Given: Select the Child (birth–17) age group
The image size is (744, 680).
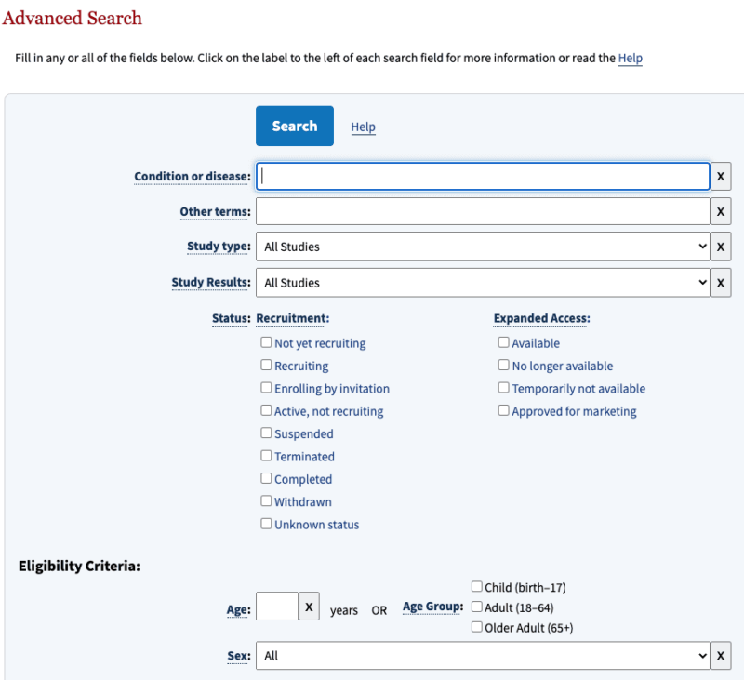Looking at the screenshot, I should (476, 586).
